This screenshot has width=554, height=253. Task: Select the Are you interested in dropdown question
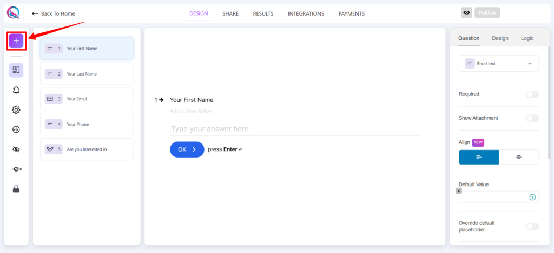(86, 149)
